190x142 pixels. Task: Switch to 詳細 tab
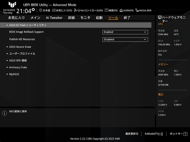[71, 18]
